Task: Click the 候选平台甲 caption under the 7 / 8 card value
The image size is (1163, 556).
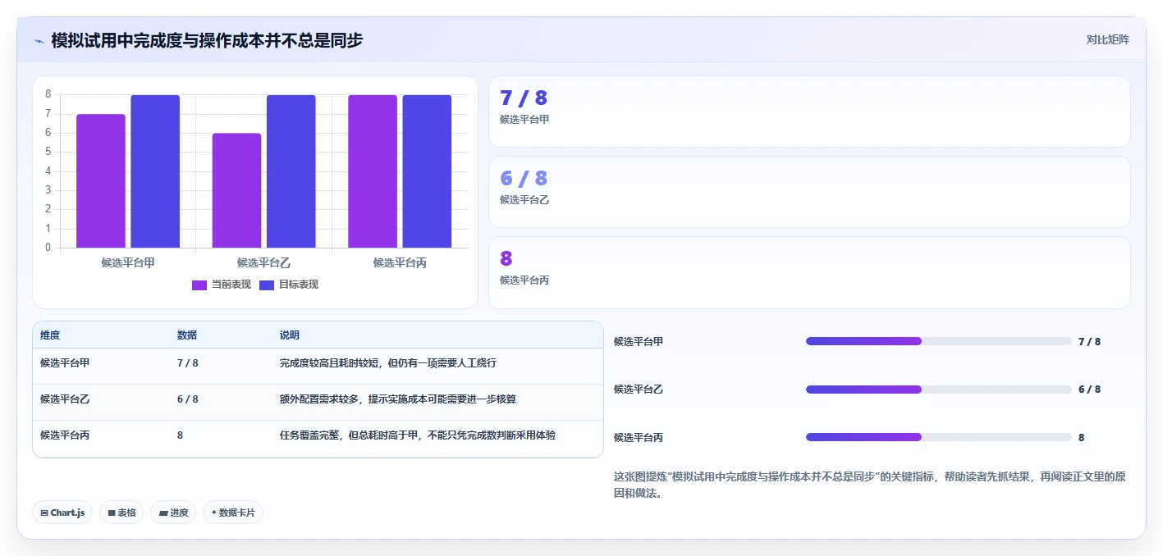Action: tap(524, 120)
